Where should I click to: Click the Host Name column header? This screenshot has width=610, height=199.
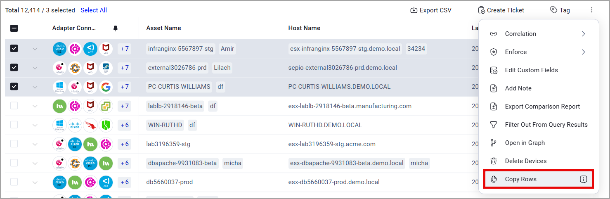304,28
